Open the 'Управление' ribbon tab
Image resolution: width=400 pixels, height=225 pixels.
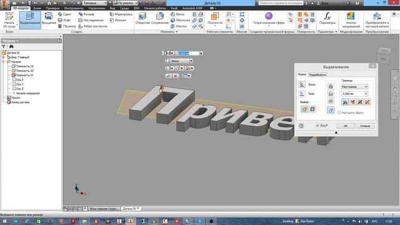pos(96,8)
